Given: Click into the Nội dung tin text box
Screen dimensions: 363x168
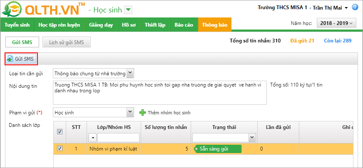Looking at the screenshot, I should coord(160,93).
